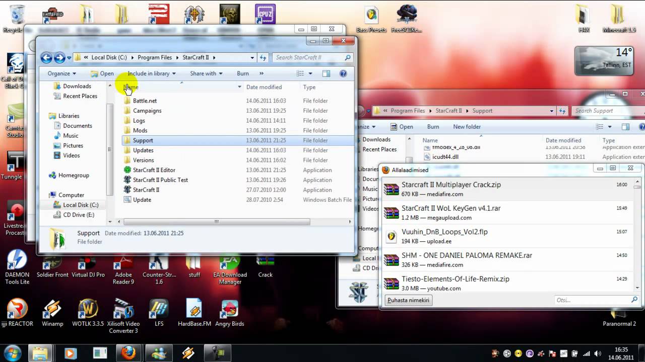Open Angry Birds desktop shortcut
The height and width of the screenshot is (362, 645).
click(230, 313)
